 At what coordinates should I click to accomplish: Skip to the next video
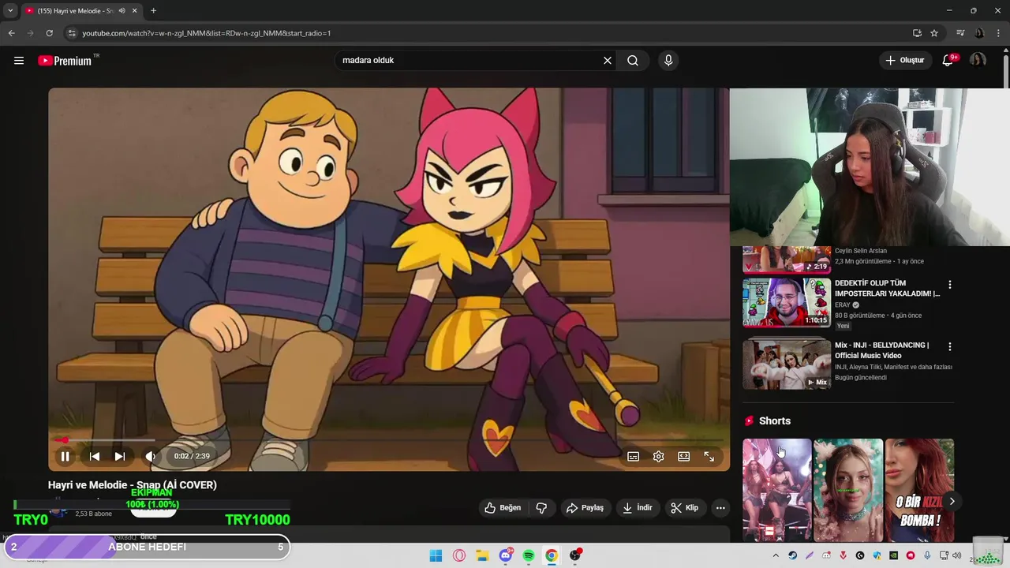pyautogui.click(x=120, y=456)
